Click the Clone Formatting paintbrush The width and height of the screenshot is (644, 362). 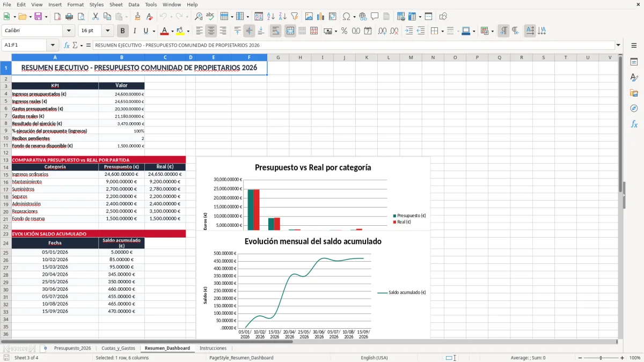(x=138, y=17)
